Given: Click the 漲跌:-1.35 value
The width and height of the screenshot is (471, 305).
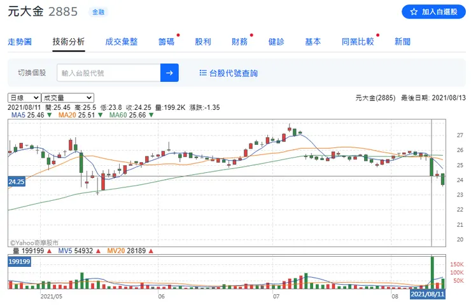Looking at the screenshot, I should [204, 107].
